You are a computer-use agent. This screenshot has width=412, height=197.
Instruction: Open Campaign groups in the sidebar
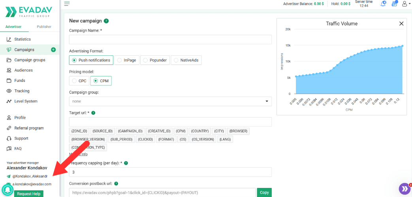click(30, 60)
